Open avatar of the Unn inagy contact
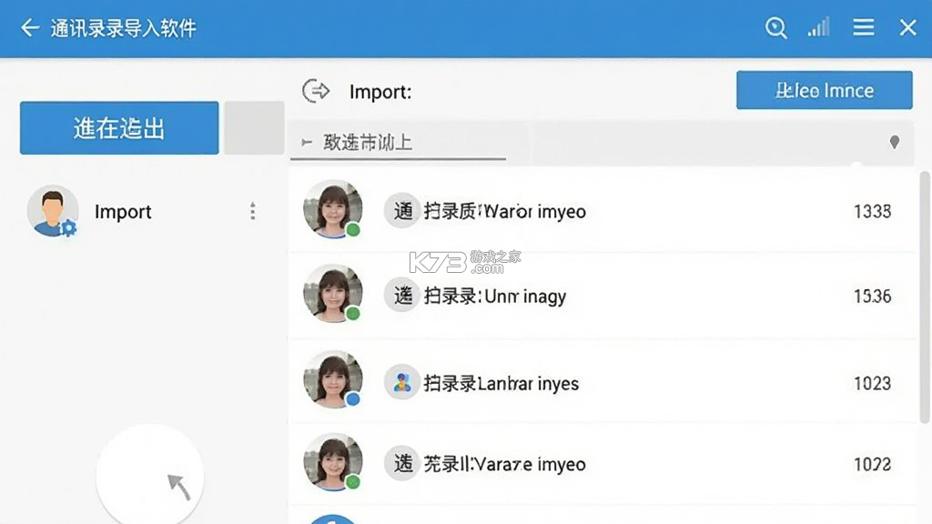The image size is (932, 524). [332, 294]
